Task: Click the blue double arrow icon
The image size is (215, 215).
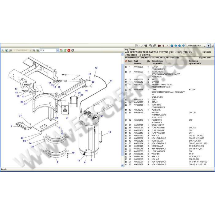Action: (x=183, y=46)
